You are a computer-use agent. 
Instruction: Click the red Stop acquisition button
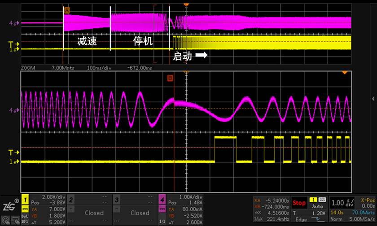pos(299,203)
